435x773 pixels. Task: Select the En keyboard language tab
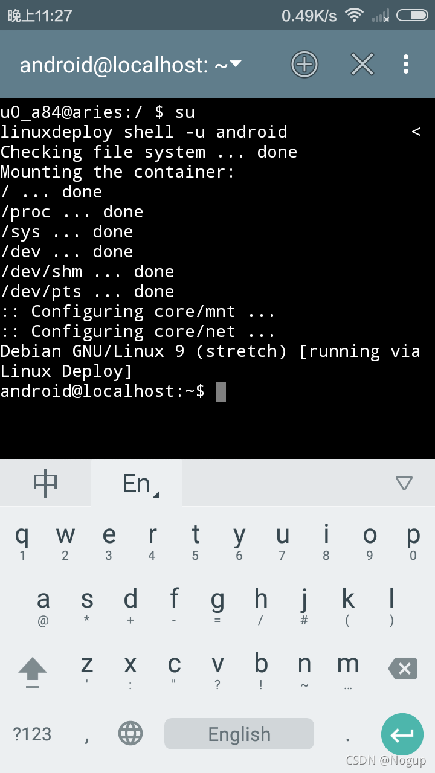[x=137, y=483]
